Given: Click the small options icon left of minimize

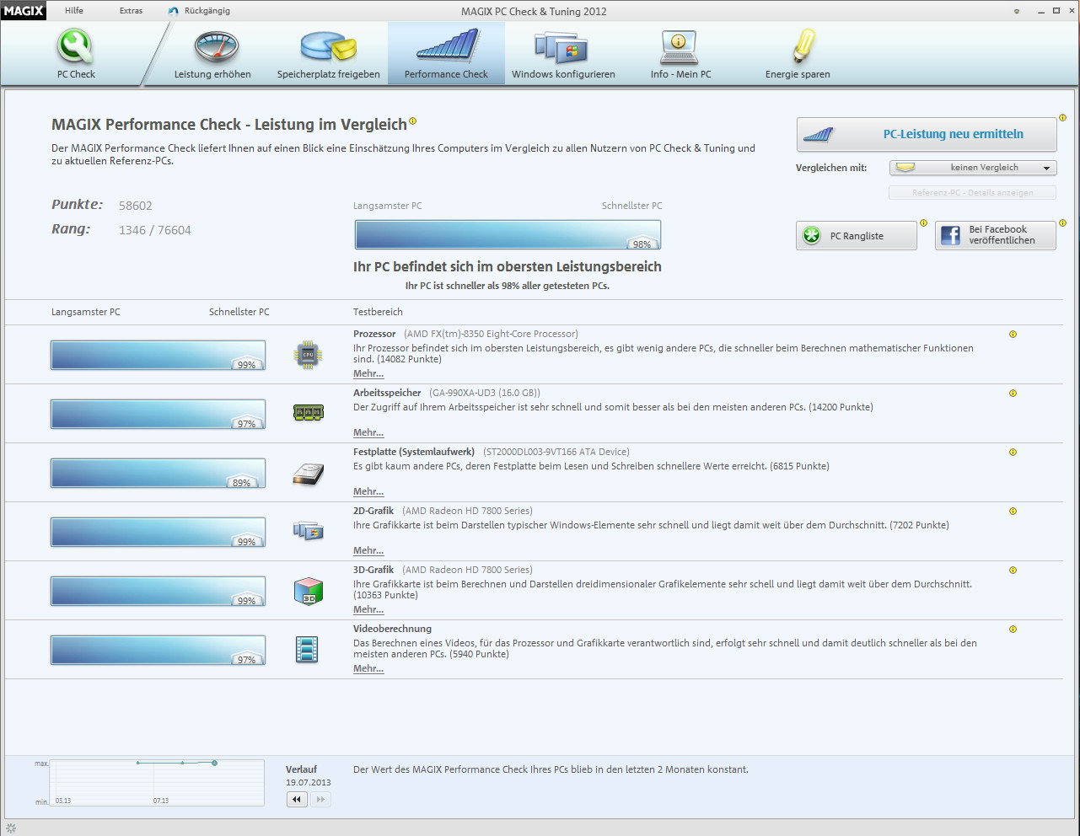Looking at the screenshot, I should [x=1017, y=11].
